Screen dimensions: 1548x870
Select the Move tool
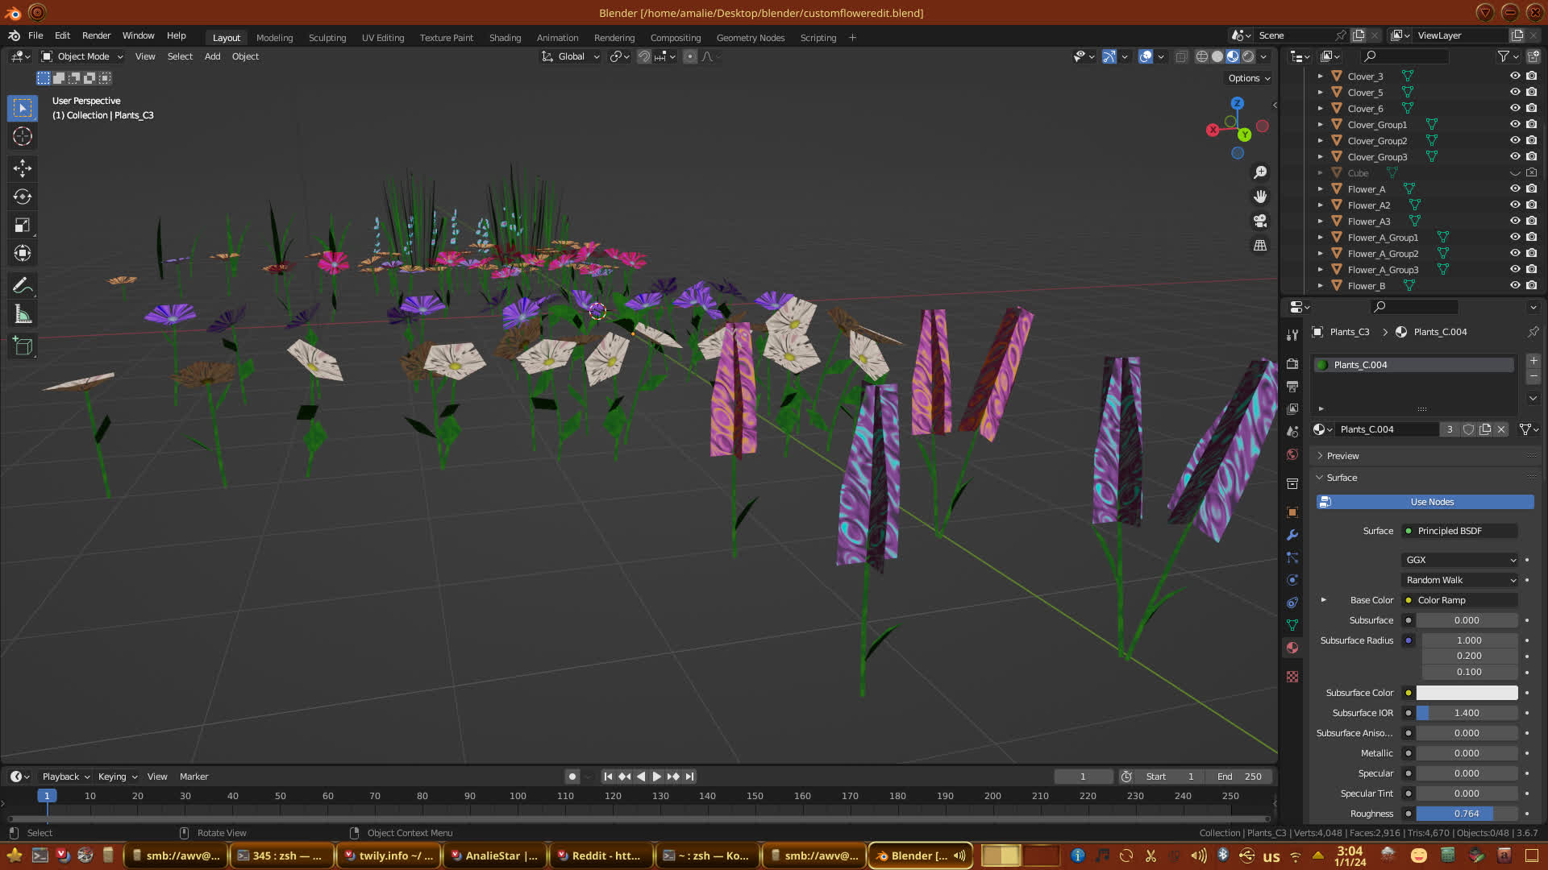[x=23, y=168]
